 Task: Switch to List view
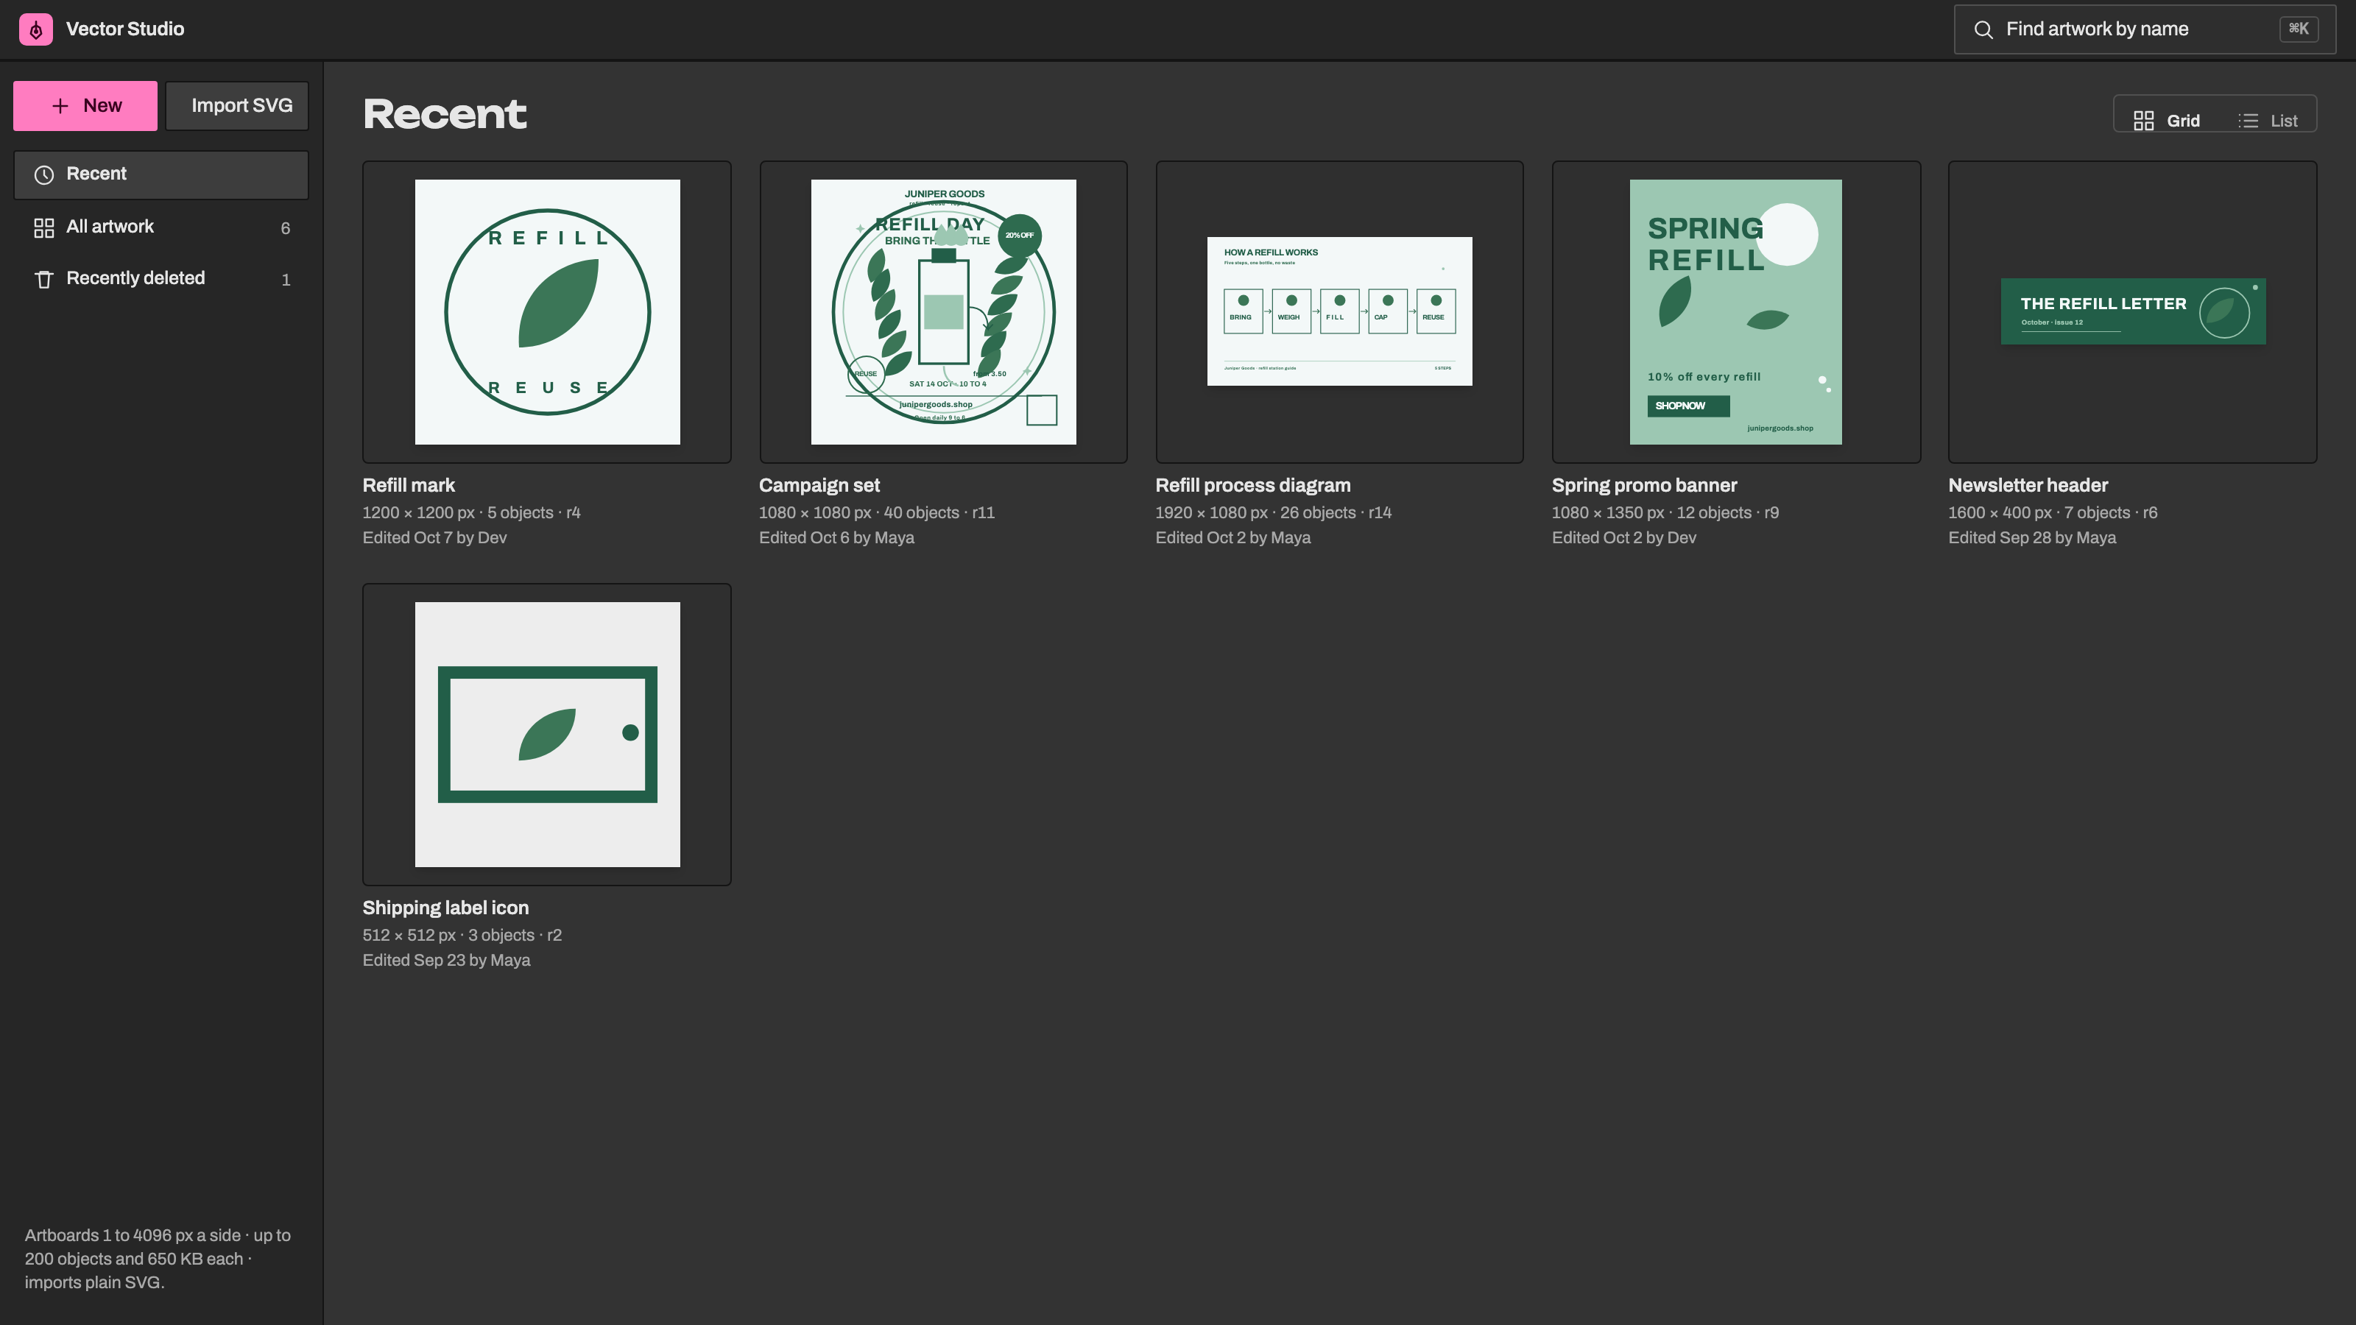coord(2268,120)
